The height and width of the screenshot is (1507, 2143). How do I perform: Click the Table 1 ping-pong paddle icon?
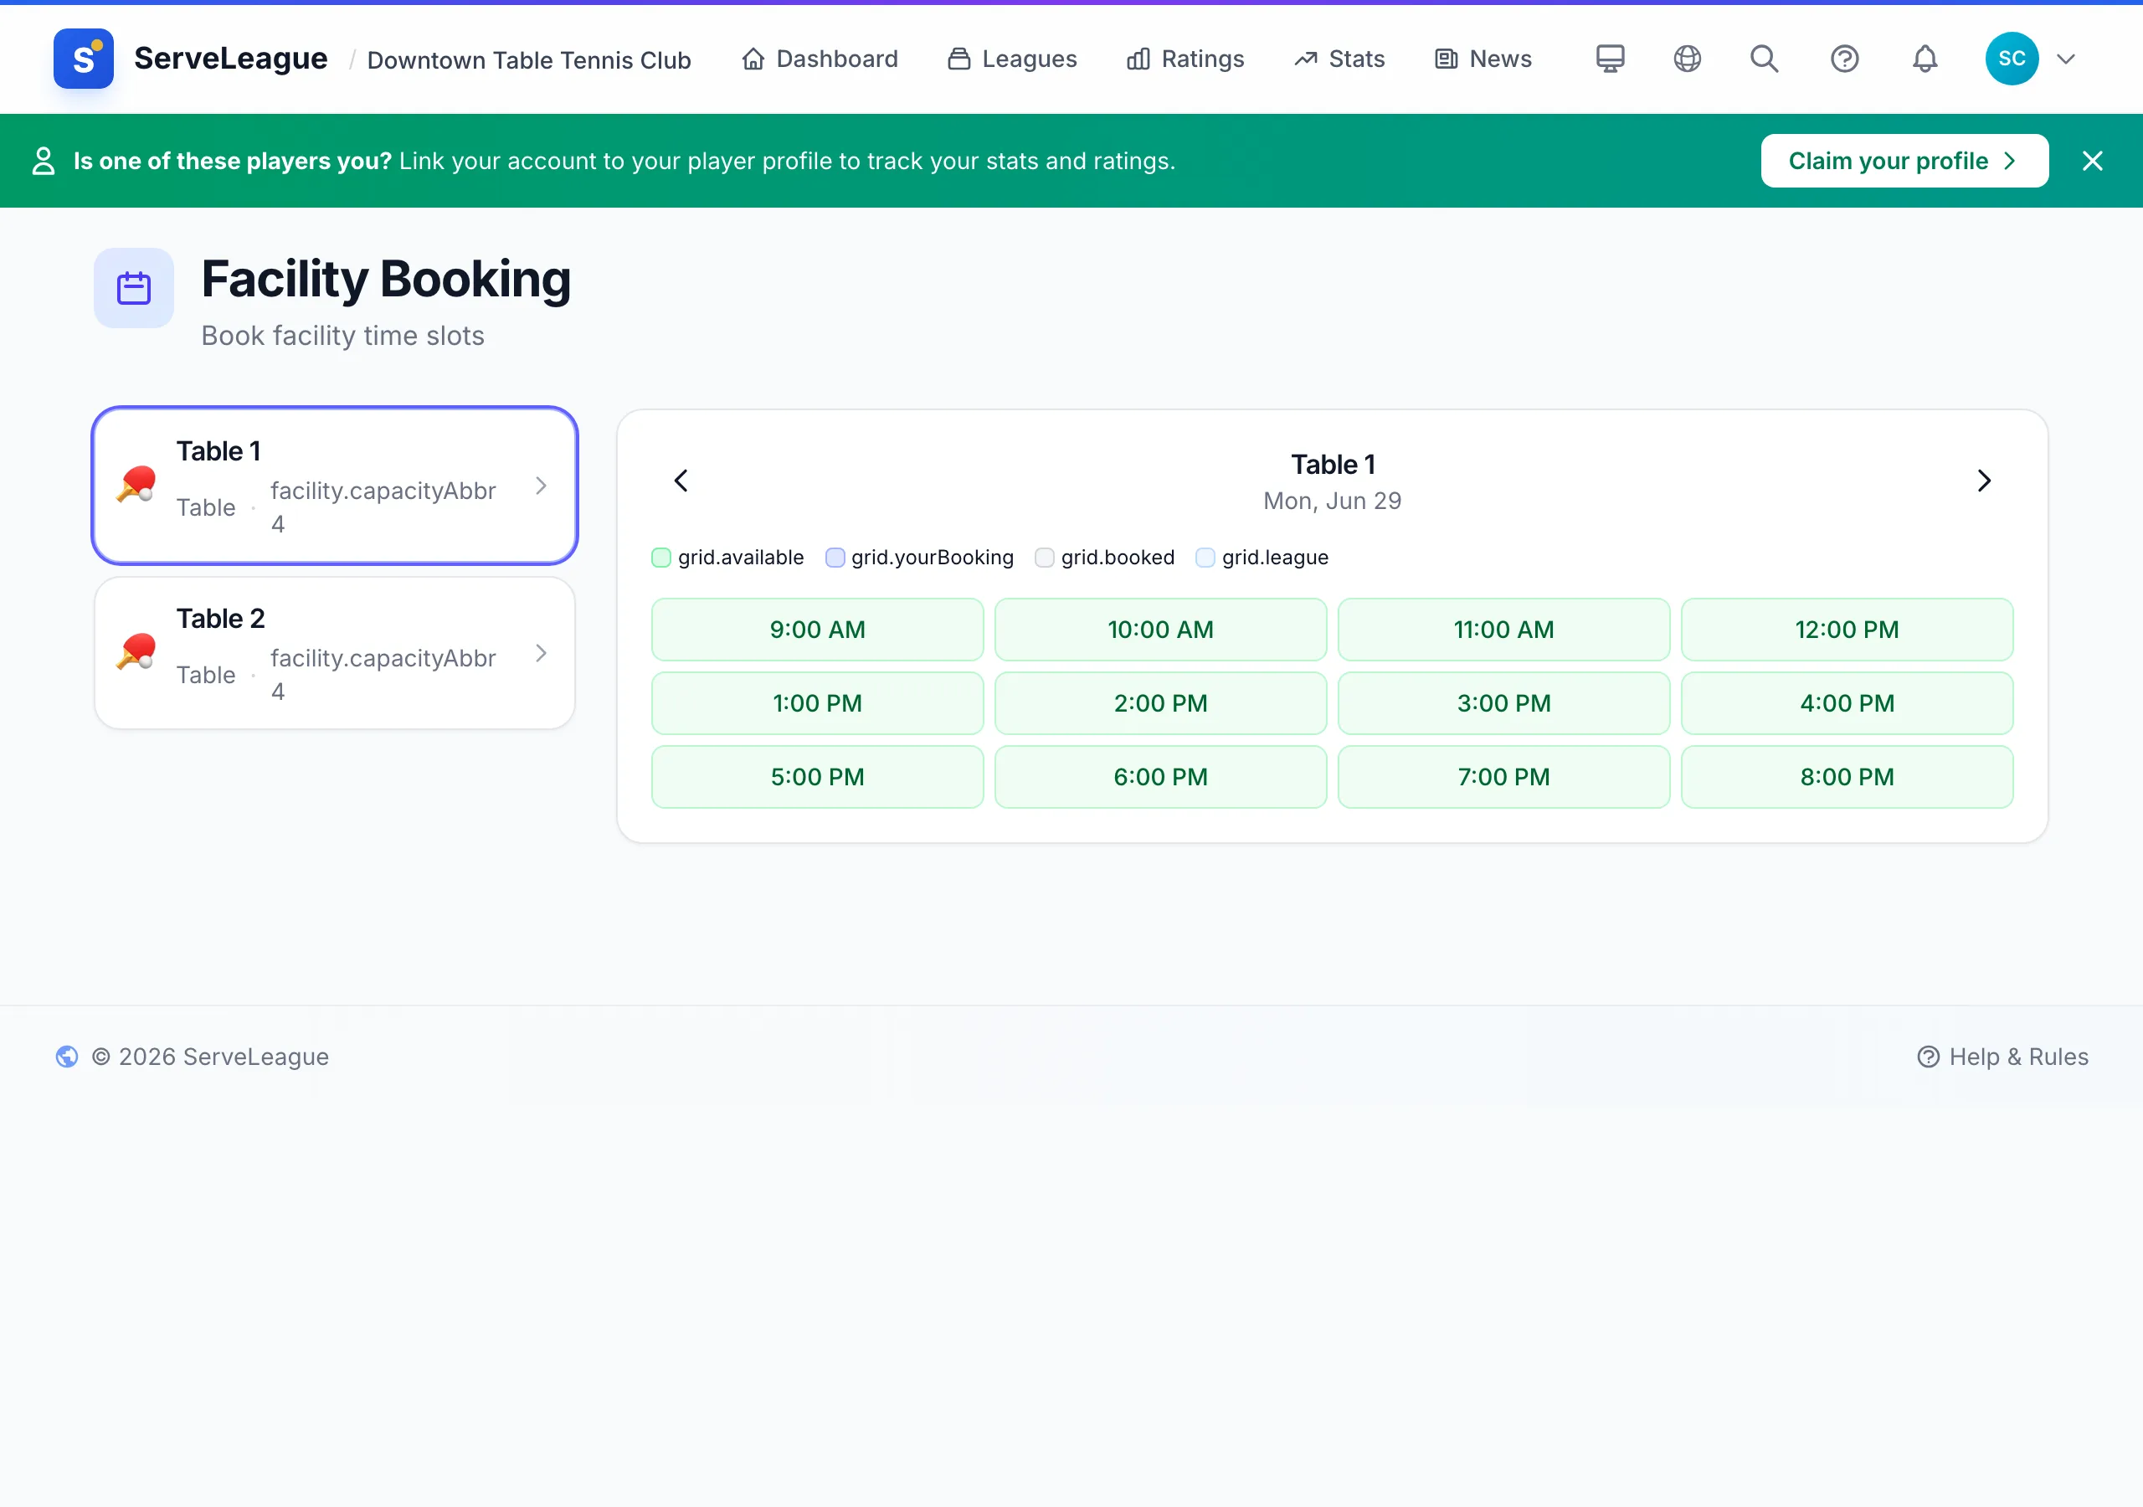136,486
